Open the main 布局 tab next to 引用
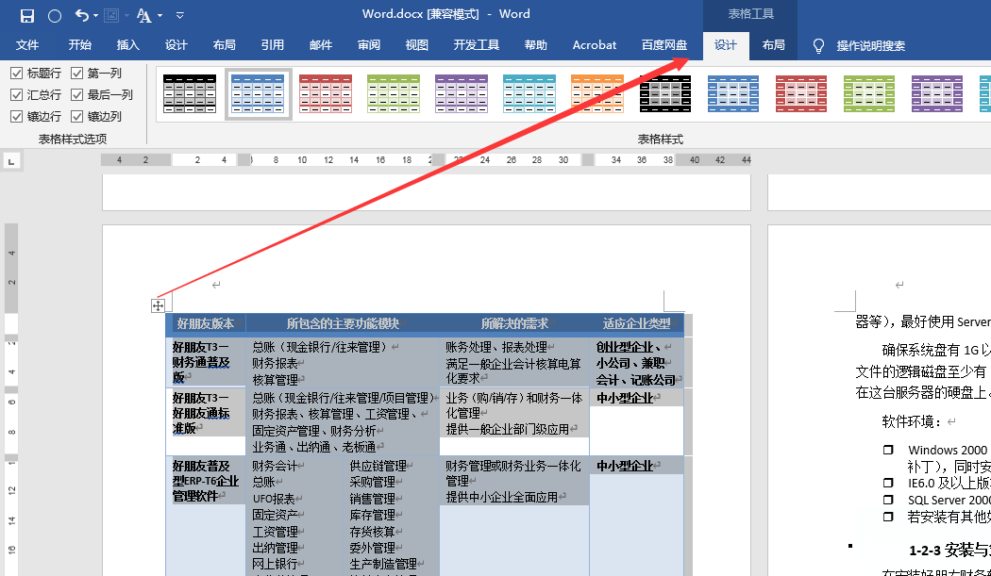991x576 pixels. (x=225, y=45)
